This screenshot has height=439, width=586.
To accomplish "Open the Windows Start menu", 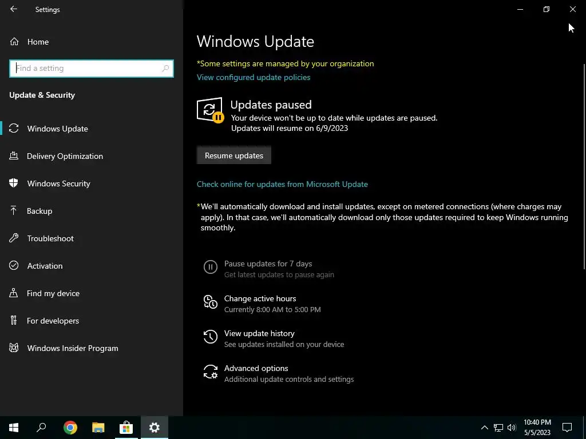I will click(14, 428).
